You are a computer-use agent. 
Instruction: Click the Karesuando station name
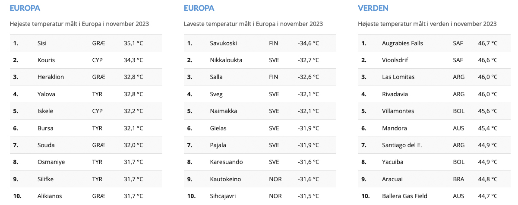click(x=226, y=162)
